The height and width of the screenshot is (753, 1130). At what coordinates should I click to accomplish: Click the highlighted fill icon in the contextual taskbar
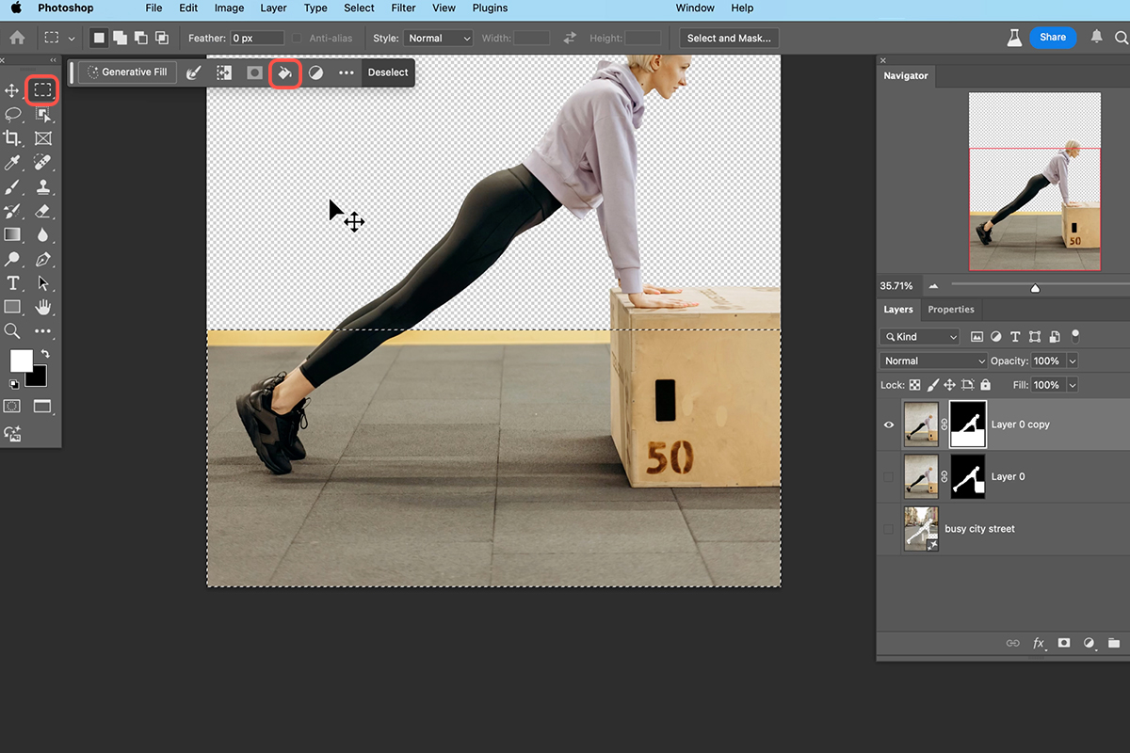pyautogui.click(x=285, y=72)
